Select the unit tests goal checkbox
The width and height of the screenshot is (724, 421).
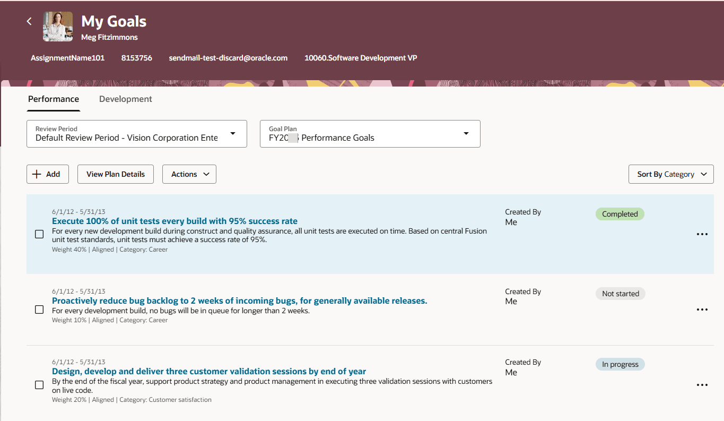click(x=39, y=234)
